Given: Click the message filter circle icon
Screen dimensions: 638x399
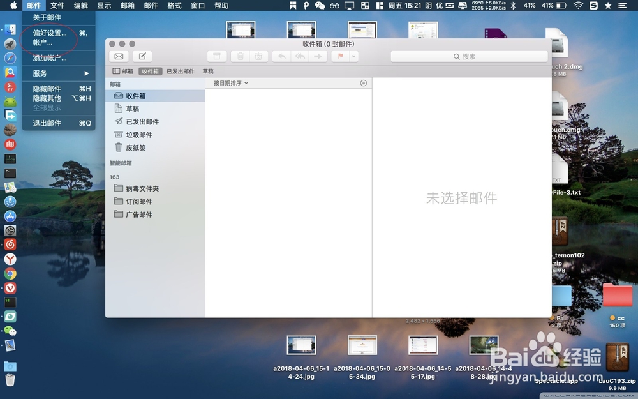Looking at the screenshot, I should pyautogui.click(x=364, y=83).
